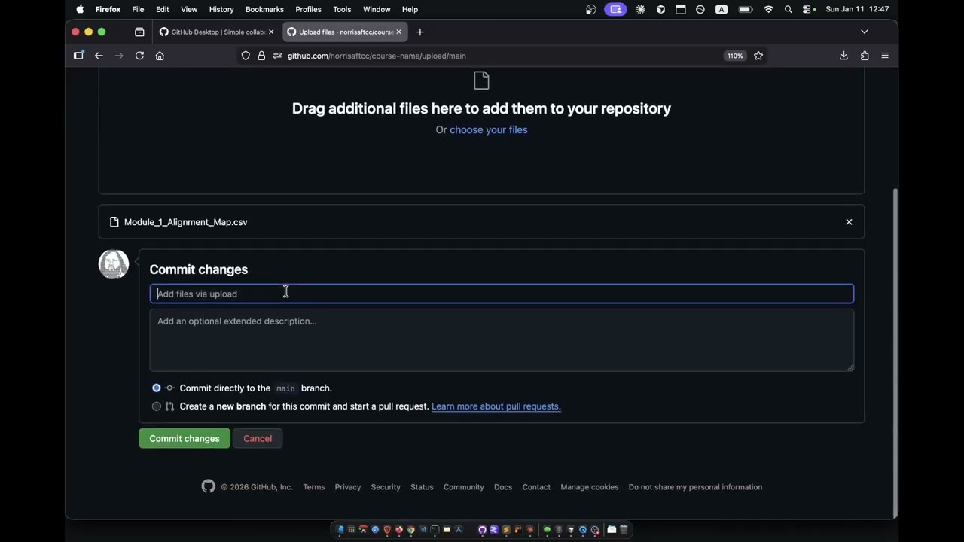The height and width of the screenshot is (542, 964).
Task: Open a new tab with plus button
Action: [x=420, y=32]
